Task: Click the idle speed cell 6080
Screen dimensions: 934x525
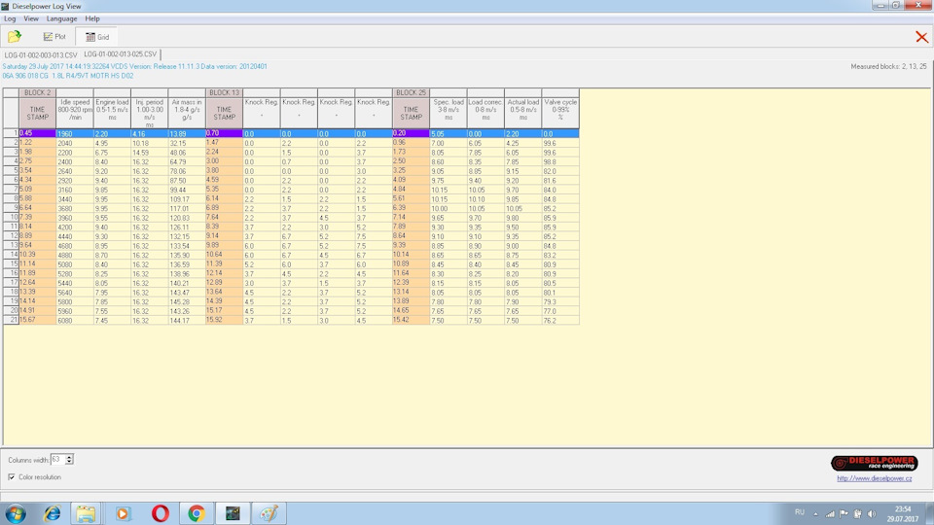Action: (x=75, y=320)
